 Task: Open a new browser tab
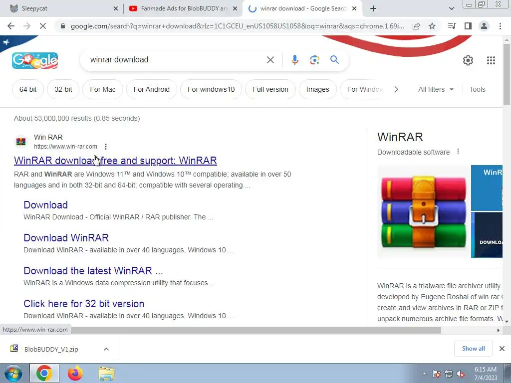(373, 9)
